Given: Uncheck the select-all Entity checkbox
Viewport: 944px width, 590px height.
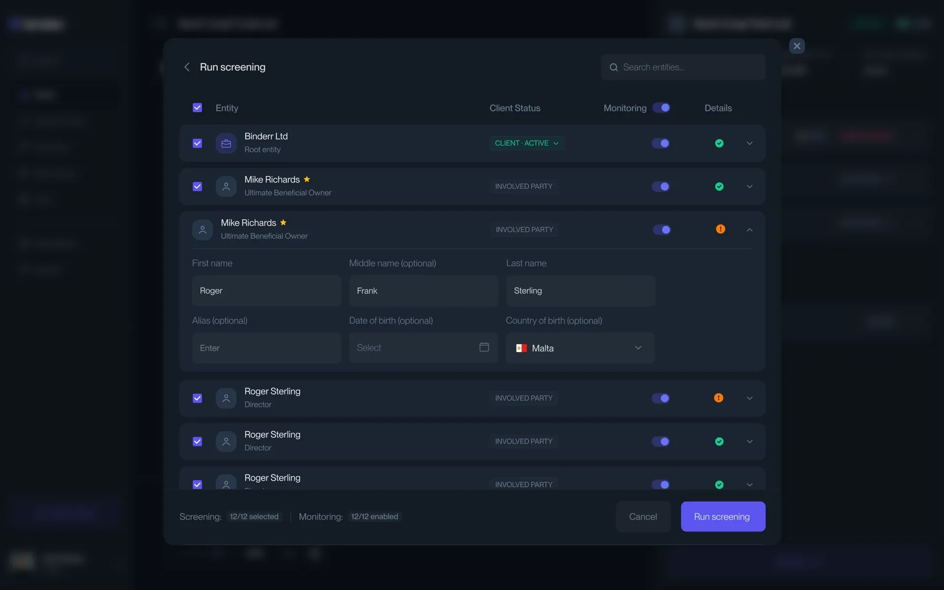Looking at the screenshot, I should click(197, 108).
